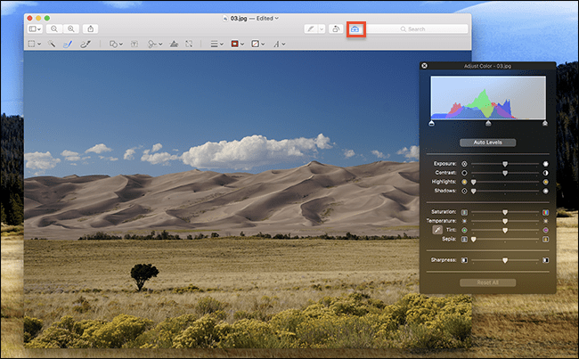Open the Text Style dropdown
Screen dimensions: 579x359
pos(280,43)
